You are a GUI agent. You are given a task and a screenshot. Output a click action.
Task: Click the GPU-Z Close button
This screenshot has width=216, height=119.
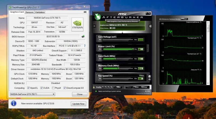click(x=80, y=94)
